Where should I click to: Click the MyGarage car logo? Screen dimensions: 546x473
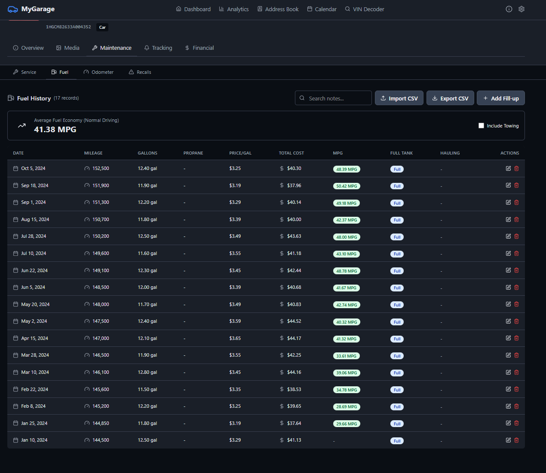(x=13, y=9)
